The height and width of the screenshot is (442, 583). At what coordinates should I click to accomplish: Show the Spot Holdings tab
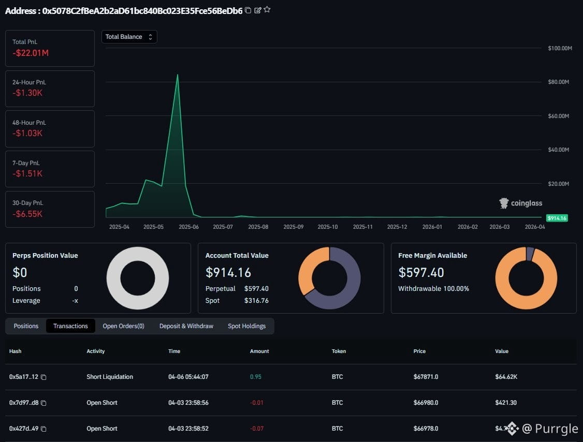point(247,326)
